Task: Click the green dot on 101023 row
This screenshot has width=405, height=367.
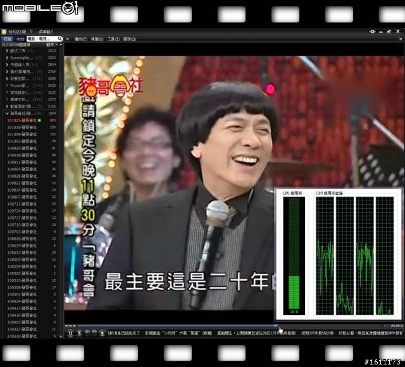Action: point(39,120)
